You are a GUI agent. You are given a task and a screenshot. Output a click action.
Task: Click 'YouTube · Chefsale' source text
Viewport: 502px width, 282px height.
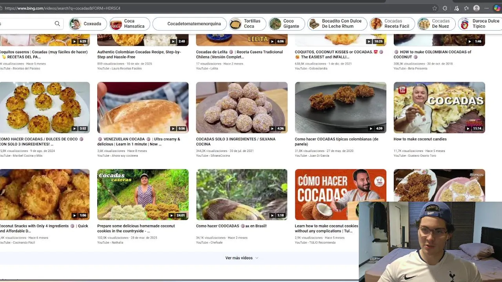click(x=209, y=243)
